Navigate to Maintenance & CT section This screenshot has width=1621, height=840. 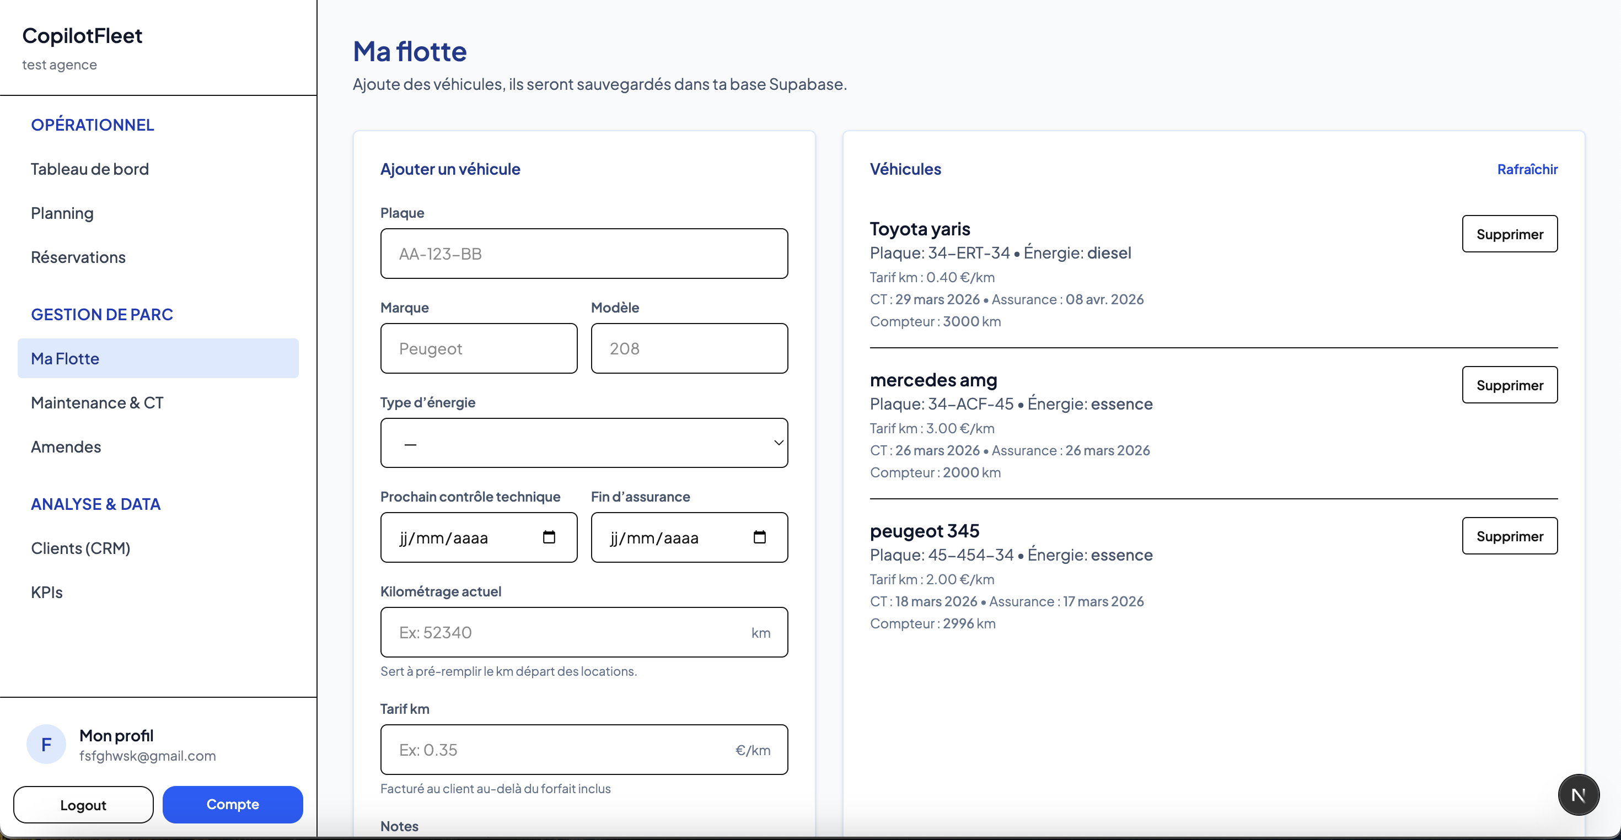coord(97,402)
